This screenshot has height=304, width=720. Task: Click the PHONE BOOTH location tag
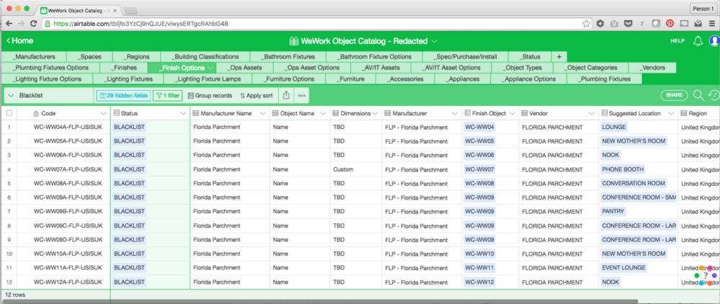pyautogui.click(x=623, y=169)
